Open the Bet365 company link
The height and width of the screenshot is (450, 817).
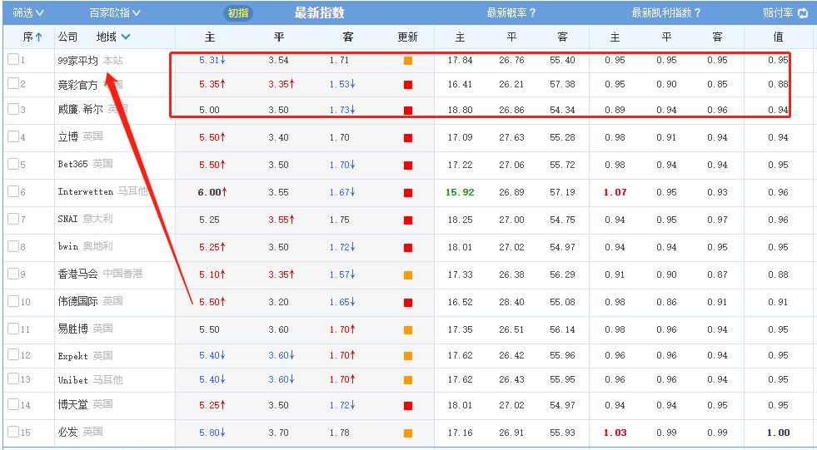click(x=73, y=164)
